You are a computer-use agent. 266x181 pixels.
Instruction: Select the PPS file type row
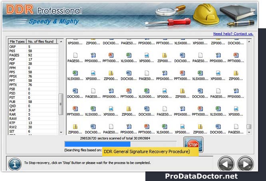[33, 72]
